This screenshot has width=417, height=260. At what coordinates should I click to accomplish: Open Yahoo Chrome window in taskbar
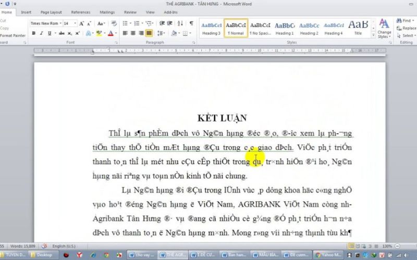tap(327, 255)
